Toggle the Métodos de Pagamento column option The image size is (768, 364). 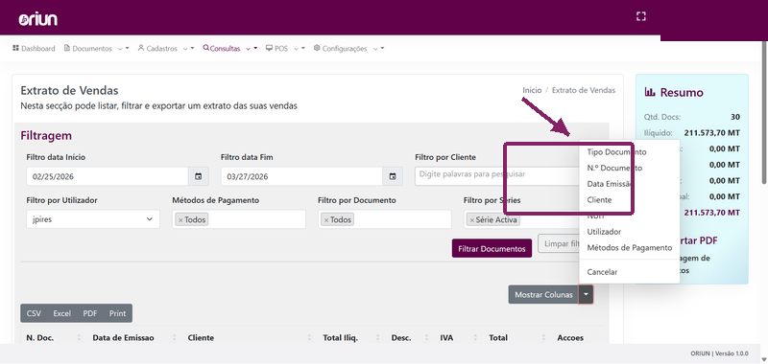pos(630,248)
